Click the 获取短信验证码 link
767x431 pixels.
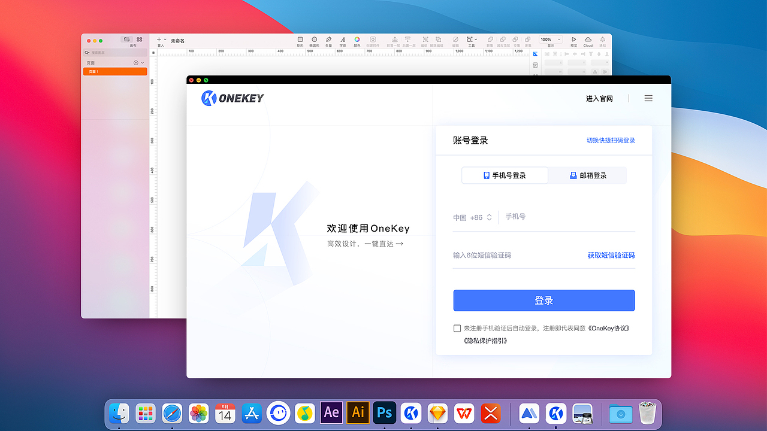(x=611, y=254)
